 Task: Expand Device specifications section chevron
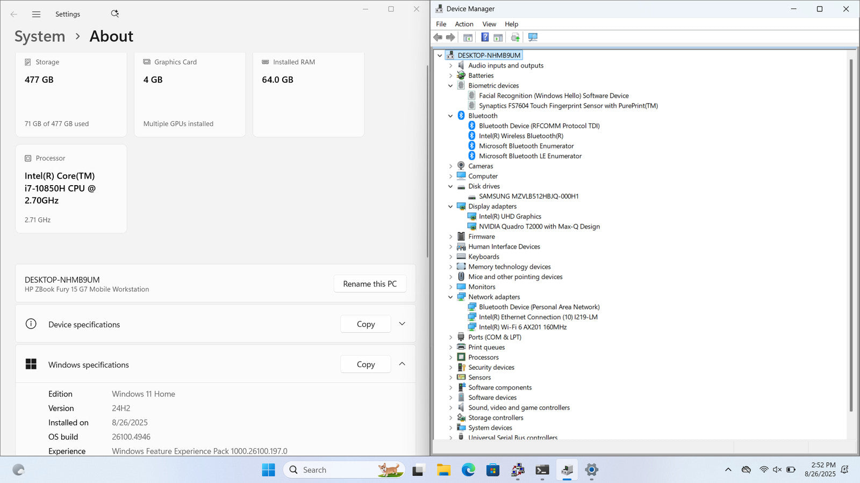402,324
